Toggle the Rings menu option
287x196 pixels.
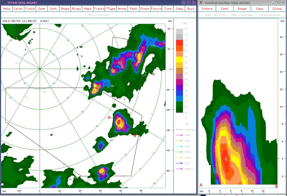pos(76,9)
